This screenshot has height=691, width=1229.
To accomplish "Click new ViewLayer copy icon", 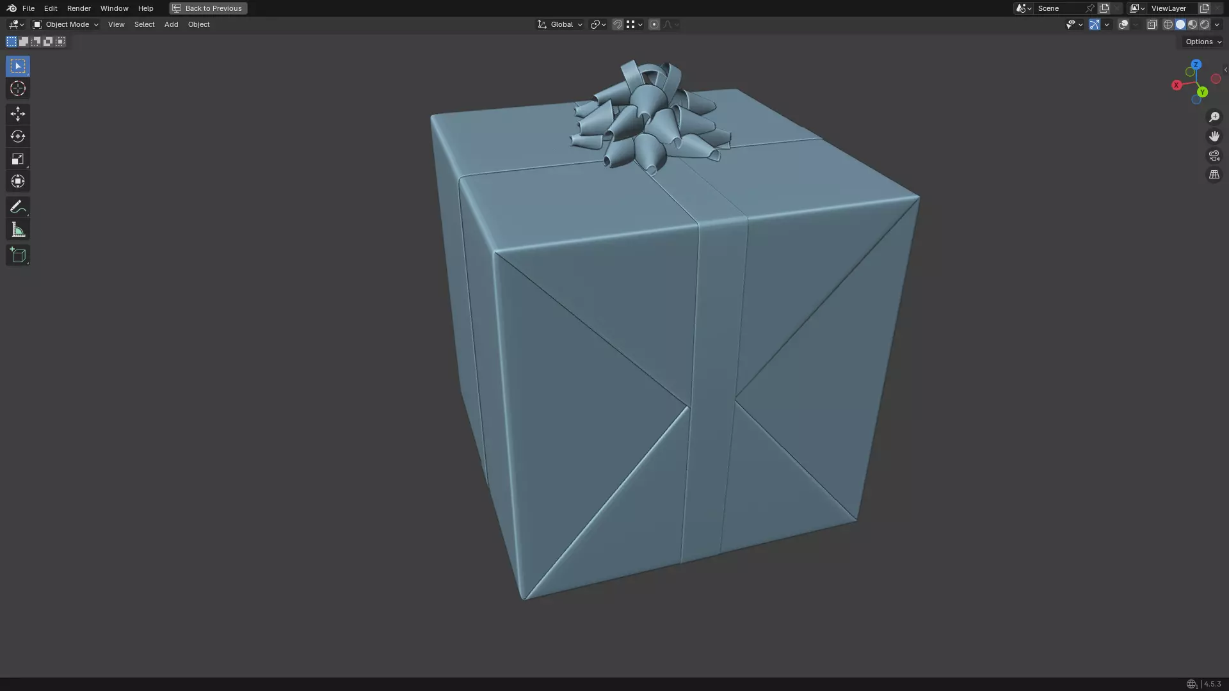I will click(1205, 8).
